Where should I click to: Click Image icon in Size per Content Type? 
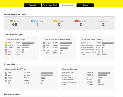click(6, 78)
